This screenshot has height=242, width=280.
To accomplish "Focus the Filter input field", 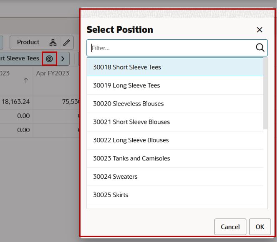I will [x=177, y=48].
